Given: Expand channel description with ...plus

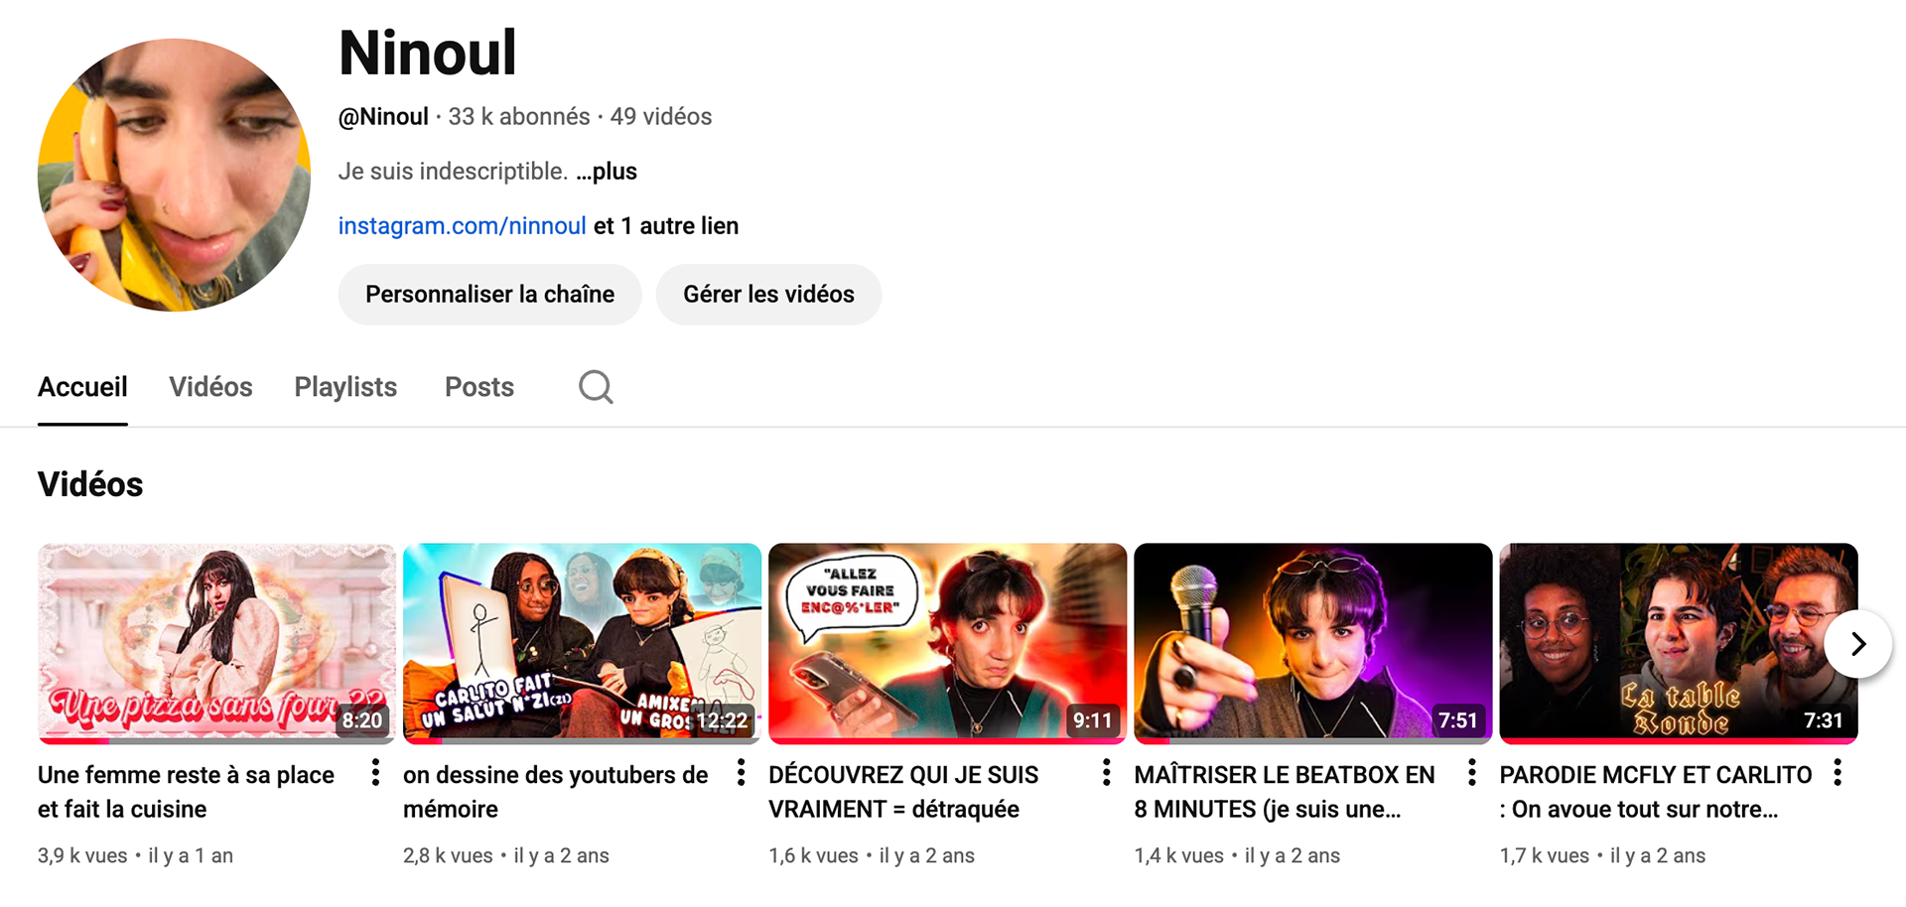Looking at the screenshot, I should point(607,172).
